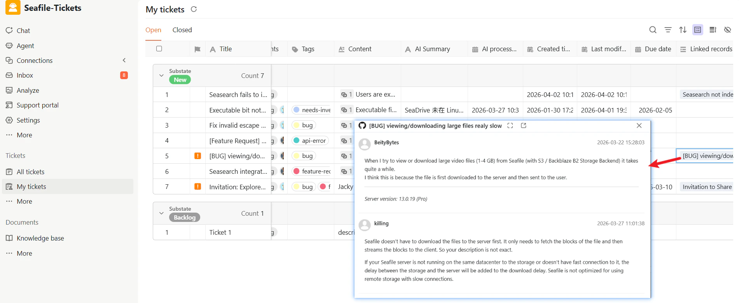Click the Seafile-Tickets logo icon
Screen dimensions: 739x303
click(x=13, y=8)
